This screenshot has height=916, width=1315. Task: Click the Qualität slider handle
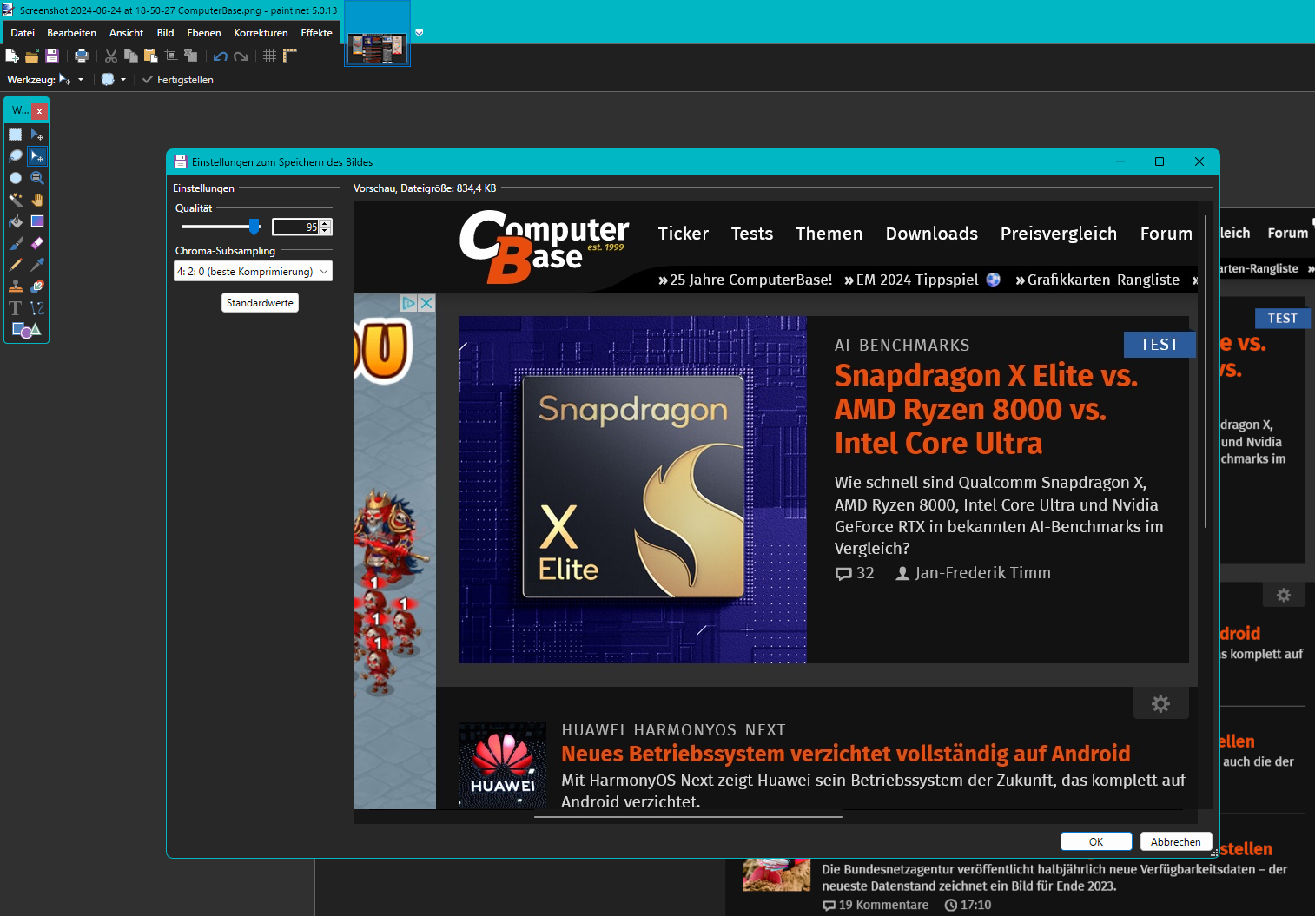254,227
